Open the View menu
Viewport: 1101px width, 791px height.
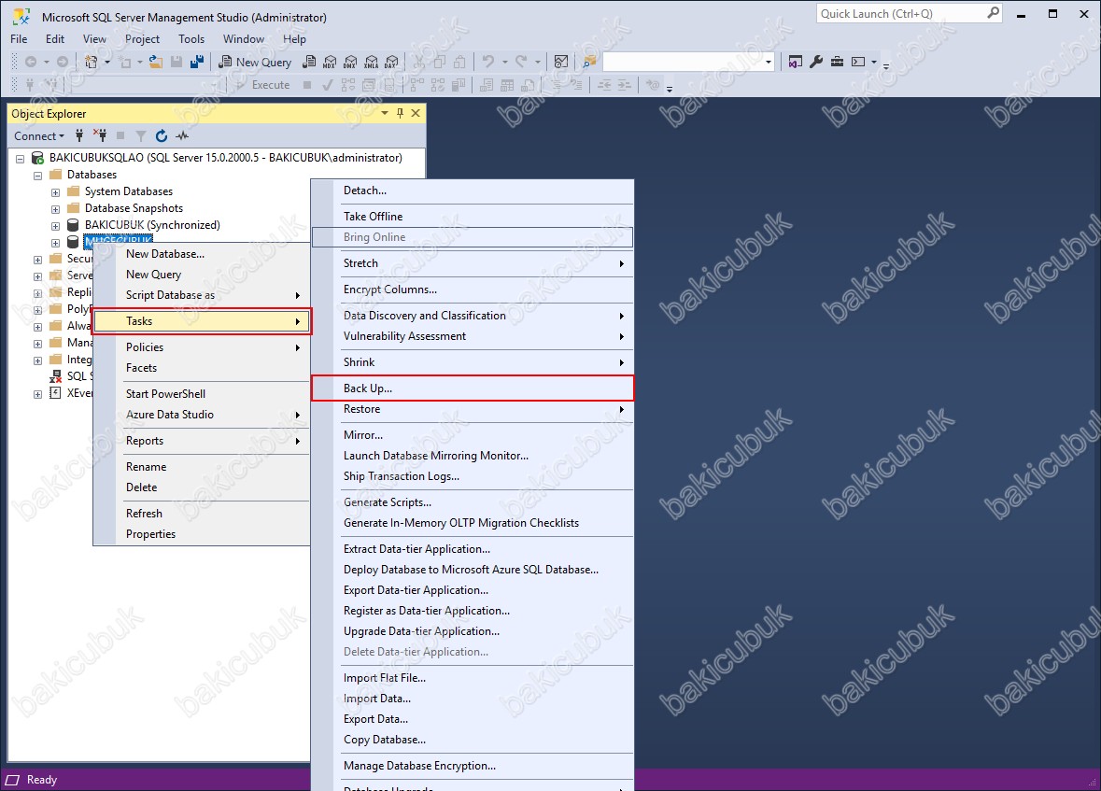95,38
